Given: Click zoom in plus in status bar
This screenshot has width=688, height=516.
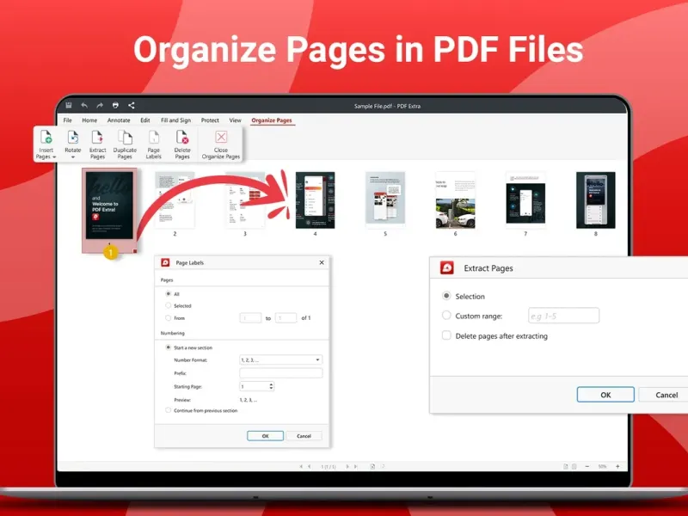Looking at the screenshot, I should point(617,466).
